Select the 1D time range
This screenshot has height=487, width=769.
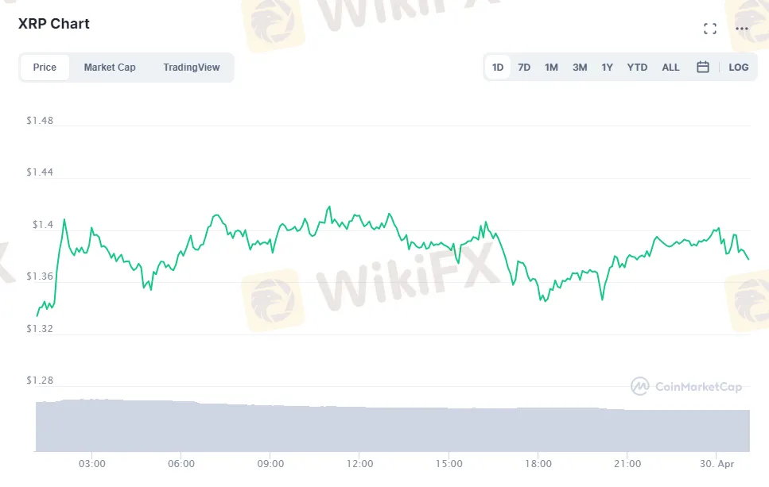[x=498, y=68]
